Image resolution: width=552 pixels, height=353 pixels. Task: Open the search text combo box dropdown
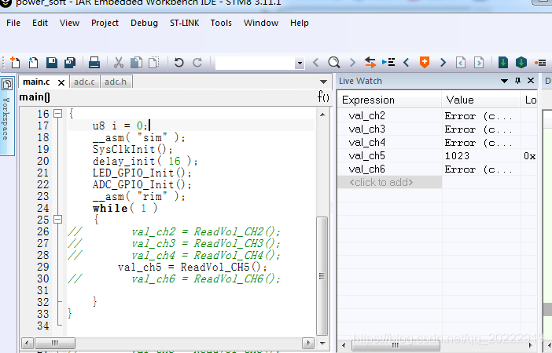point(300,63)
